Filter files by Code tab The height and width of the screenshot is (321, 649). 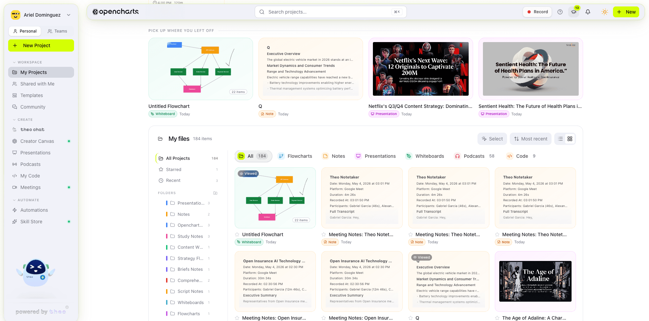521,156
